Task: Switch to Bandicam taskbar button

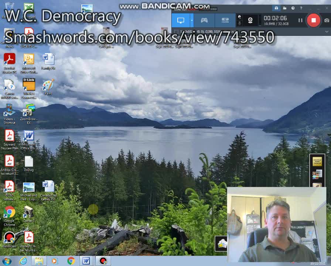Action: click(x=103, y=261)
